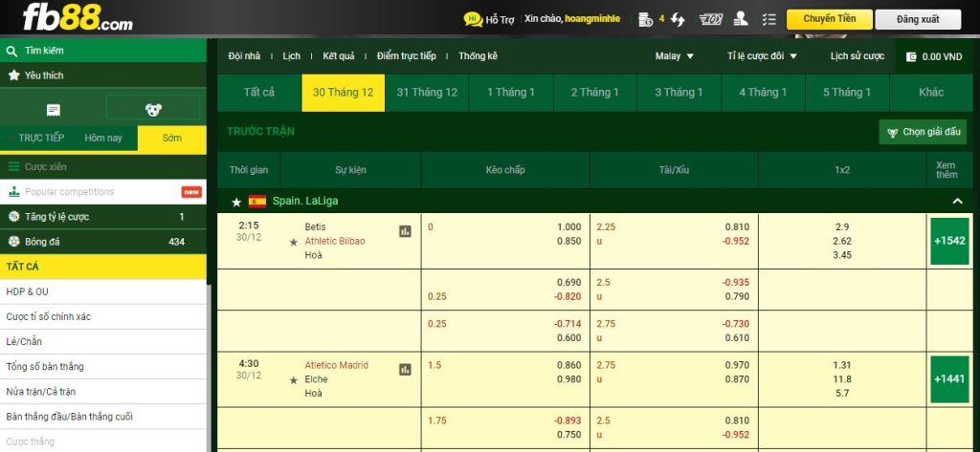Image resolution: width=980 pixels, height=452 pixels.
Task: Select Nửa trận/Cả trận filter
Action: coord(103,392)
